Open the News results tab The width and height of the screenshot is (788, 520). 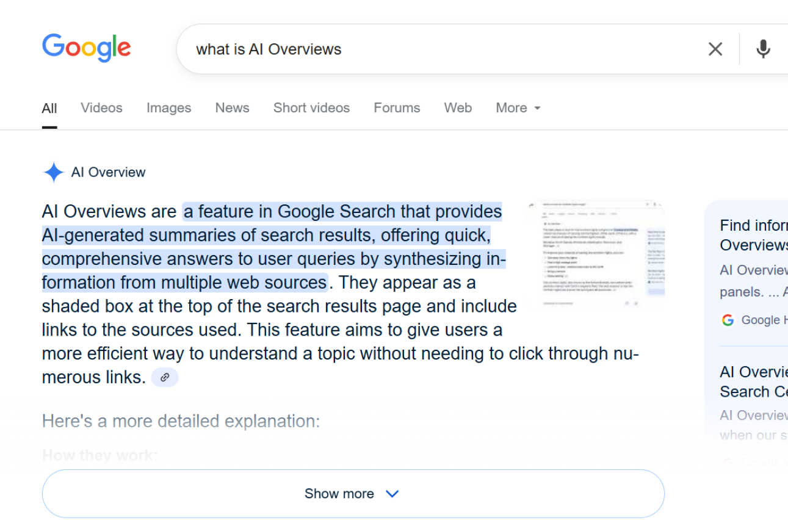232,108
